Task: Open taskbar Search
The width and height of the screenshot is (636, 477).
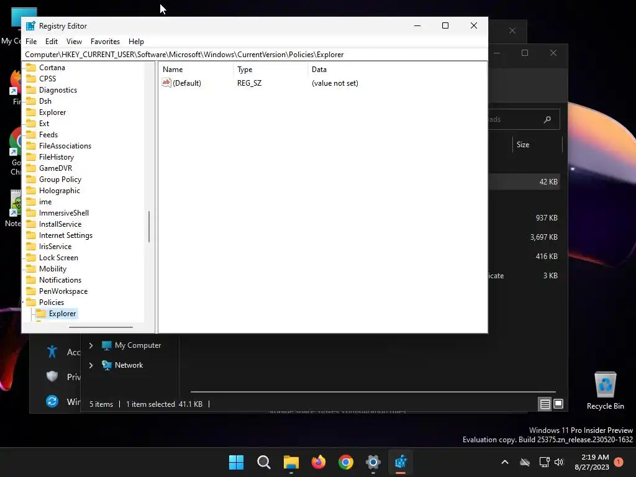Action: pyautogui.click(x=263, y=462)
